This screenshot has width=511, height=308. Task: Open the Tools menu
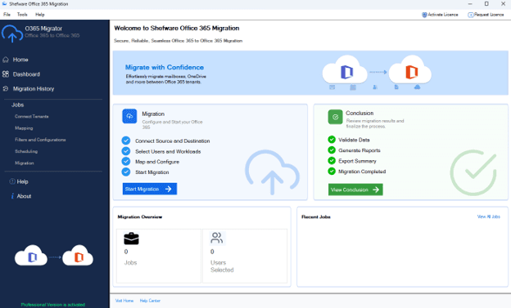[22, 15]
